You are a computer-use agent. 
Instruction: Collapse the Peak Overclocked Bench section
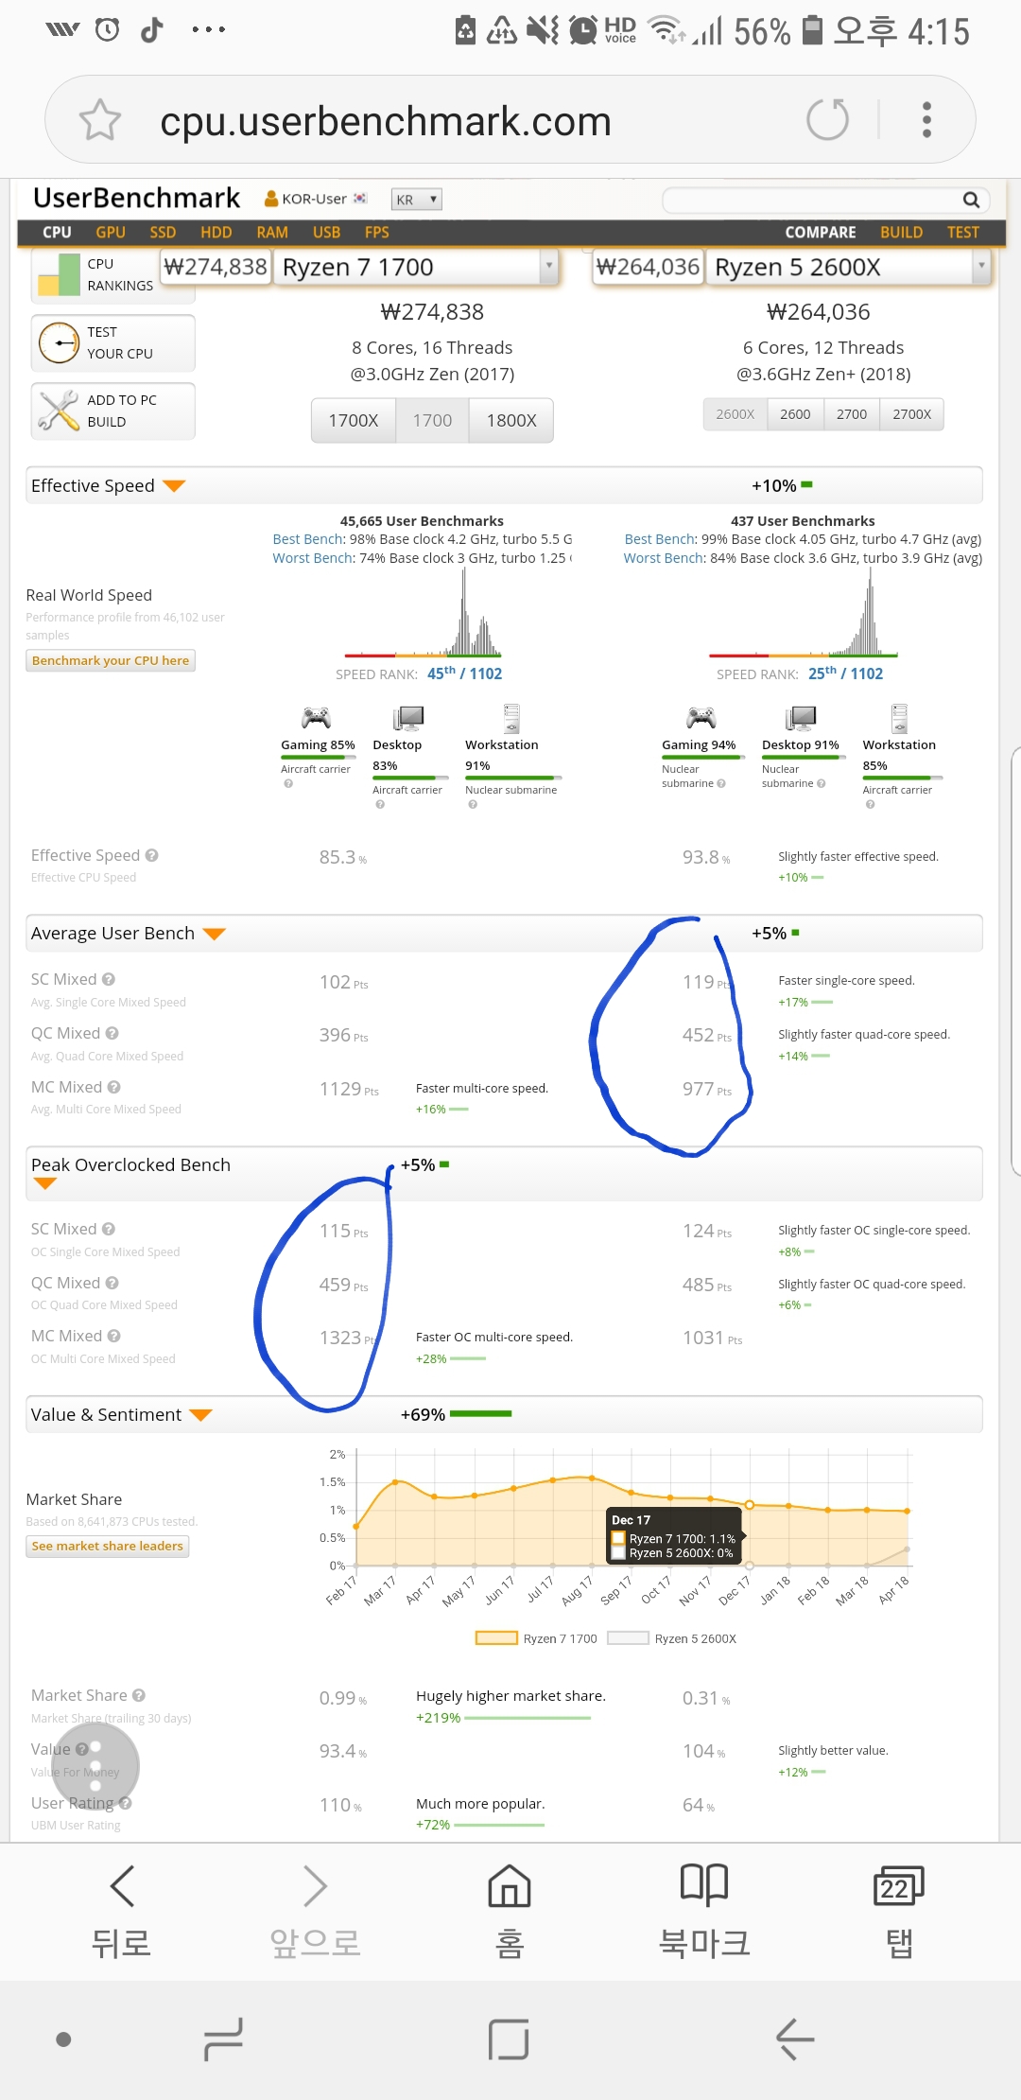(x=45, y=1183)
